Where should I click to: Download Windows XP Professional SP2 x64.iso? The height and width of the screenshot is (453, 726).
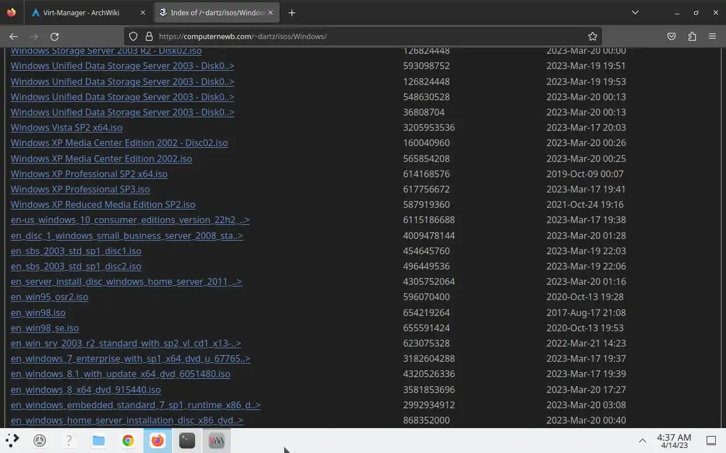point(89,174)
